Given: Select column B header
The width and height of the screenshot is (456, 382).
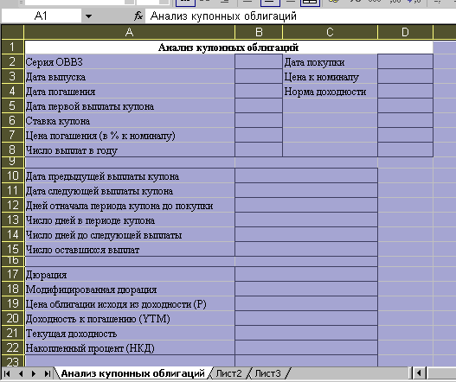Looking at the screenshot, I should click(x=259, y=32).
